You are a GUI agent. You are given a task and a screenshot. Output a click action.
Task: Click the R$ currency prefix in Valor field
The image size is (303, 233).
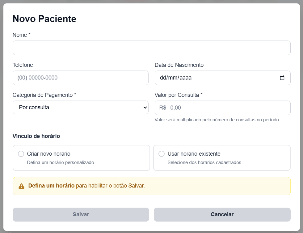[162, 108]
